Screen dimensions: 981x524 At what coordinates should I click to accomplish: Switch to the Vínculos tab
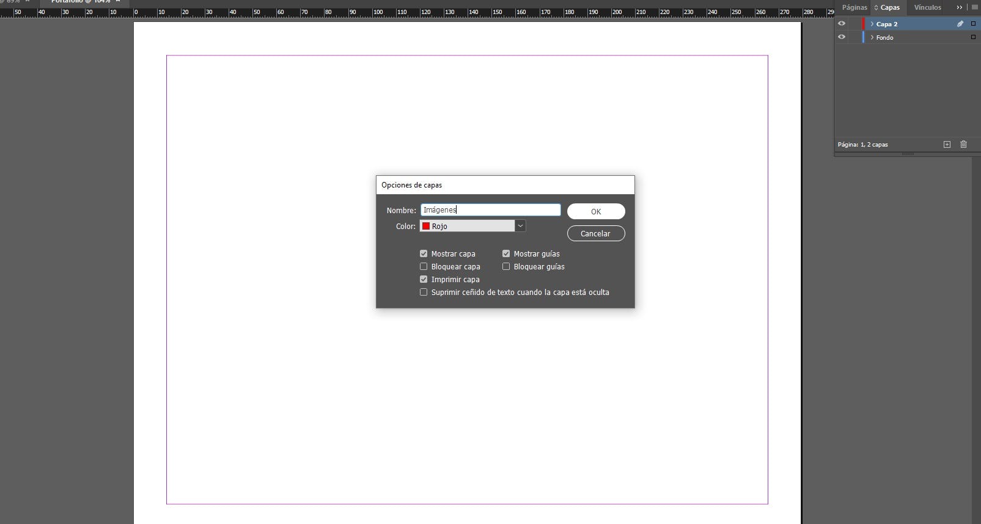[x=927, y=7]
